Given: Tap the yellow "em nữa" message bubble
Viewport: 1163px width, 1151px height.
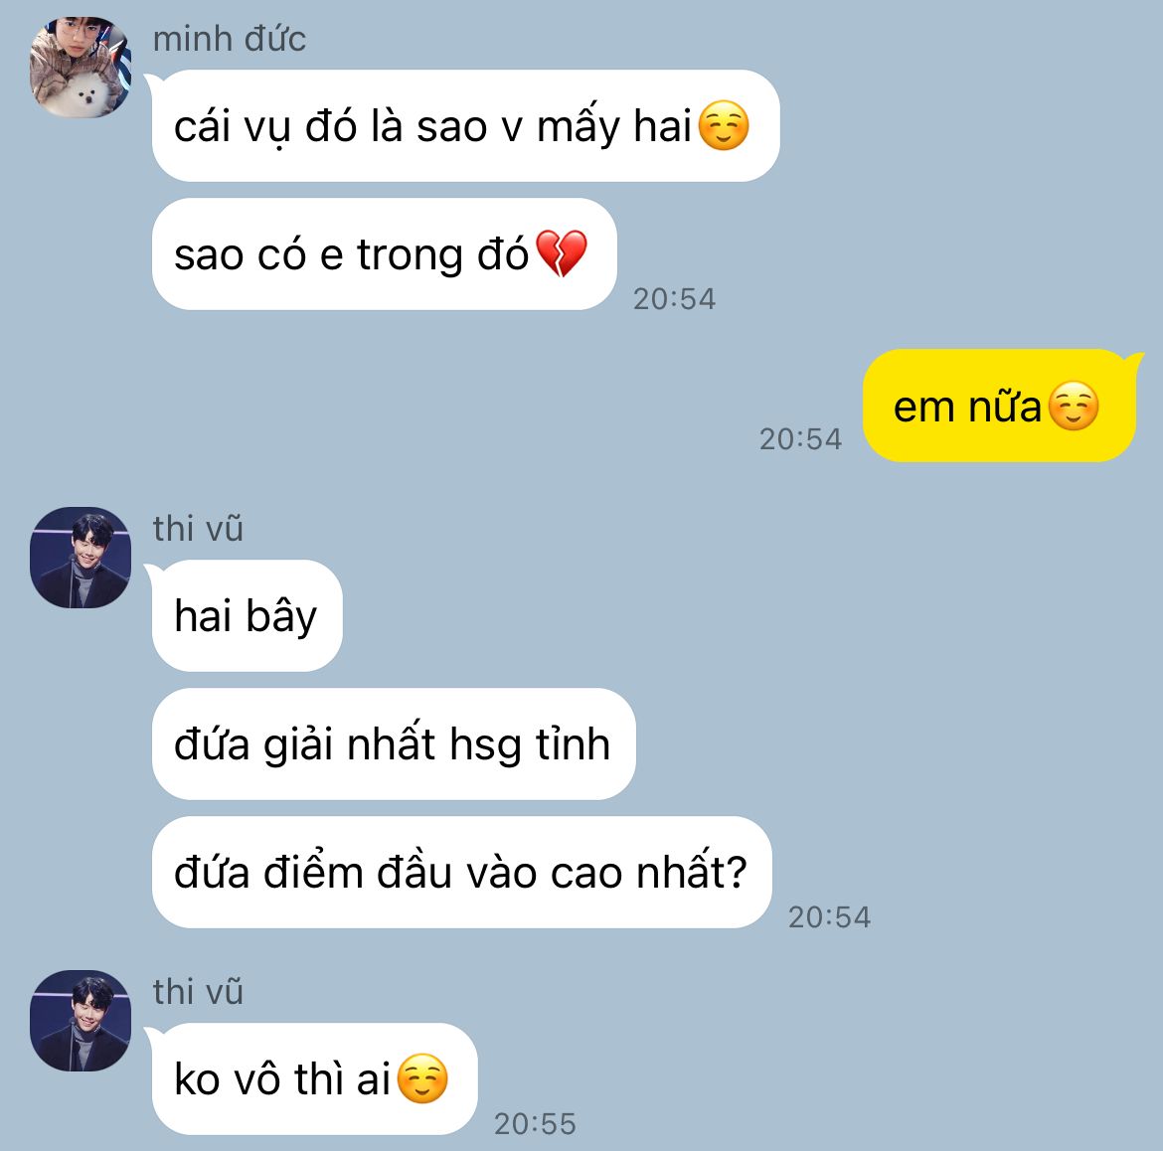Looking at the screenshot, I should click(x=999, y=406).
